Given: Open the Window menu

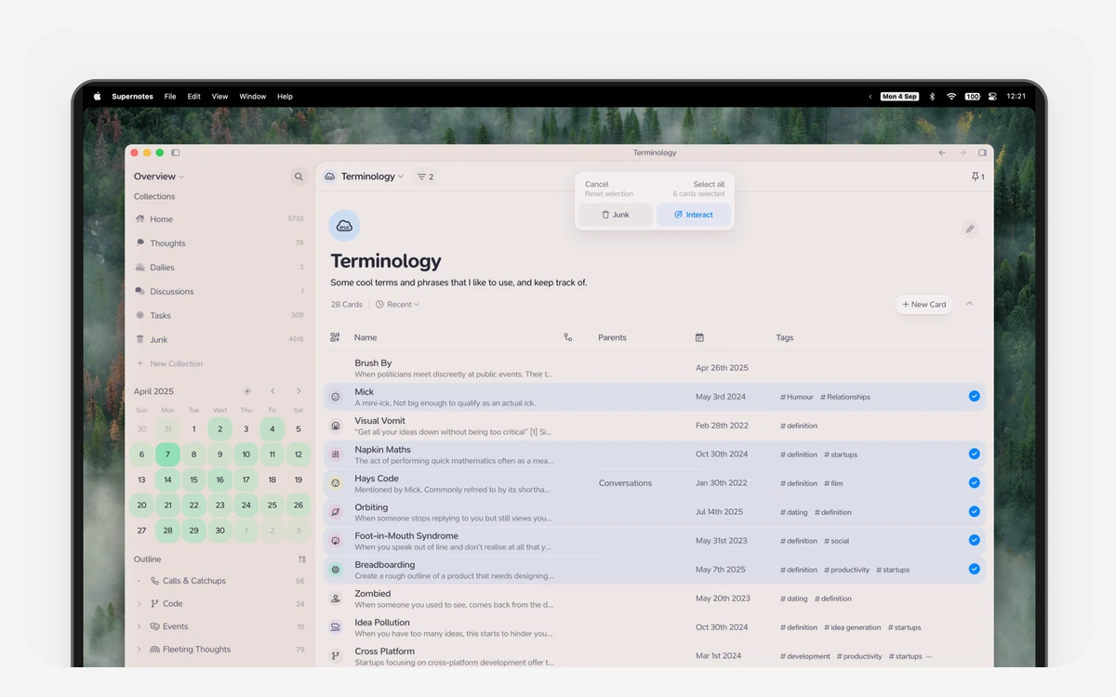Looking at the screenshot, I should coord(253,97).
